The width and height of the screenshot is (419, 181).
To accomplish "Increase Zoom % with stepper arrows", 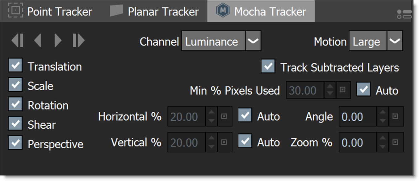I will coord(383,138).
